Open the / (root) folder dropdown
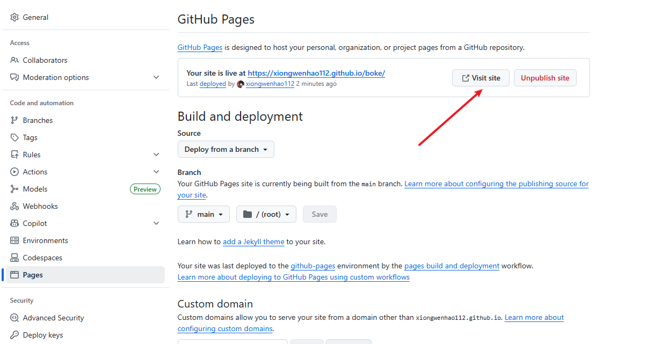 click(266, 214)
